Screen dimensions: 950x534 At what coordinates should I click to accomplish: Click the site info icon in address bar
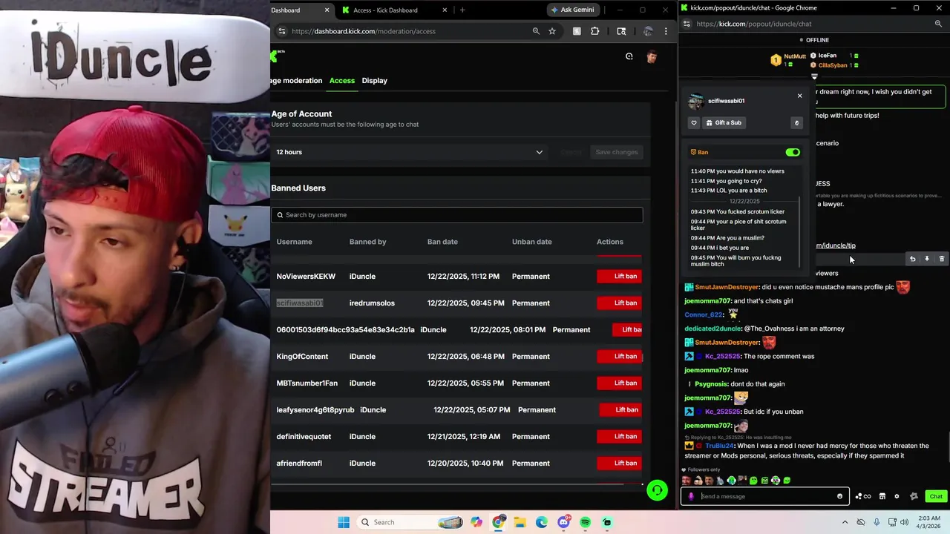pyautogui.click(x=281, y=31)
